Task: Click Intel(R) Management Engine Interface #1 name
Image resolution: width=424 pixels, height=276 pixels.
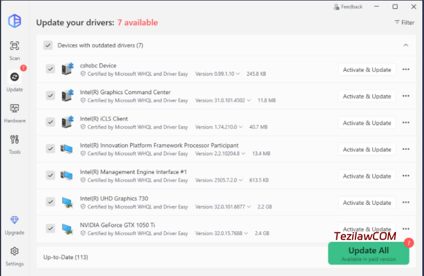Action: (x=133, y=172)
